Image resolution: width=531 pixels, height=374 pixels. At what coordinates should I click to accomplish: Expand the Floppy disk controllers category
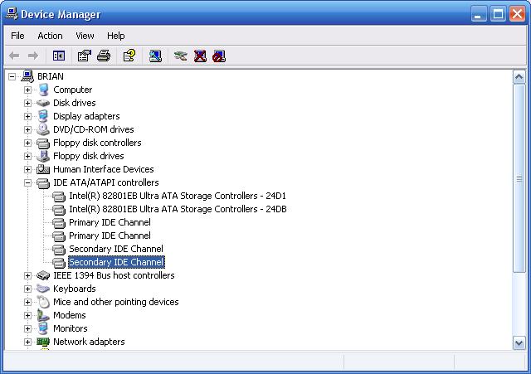point(27,143)
